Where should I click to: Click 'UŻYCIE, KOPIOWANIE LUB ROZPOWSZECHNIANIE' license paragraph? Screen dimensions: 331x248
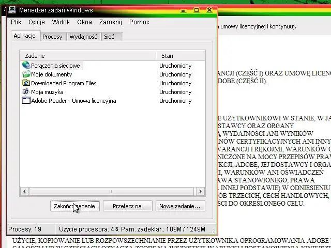tap(171, 241)
